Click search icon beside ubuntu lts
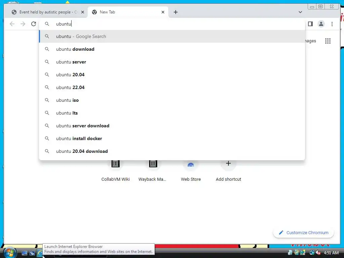Image resolution: width=344 pixels, height=258 pixels. tap(47, 113)
